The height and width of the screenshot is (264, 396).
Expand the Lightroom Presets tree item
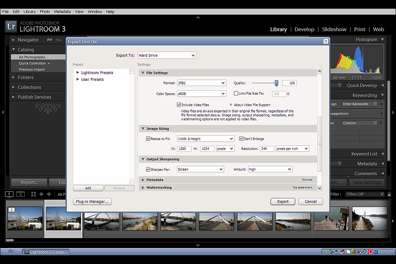click(x=78, y=72)
